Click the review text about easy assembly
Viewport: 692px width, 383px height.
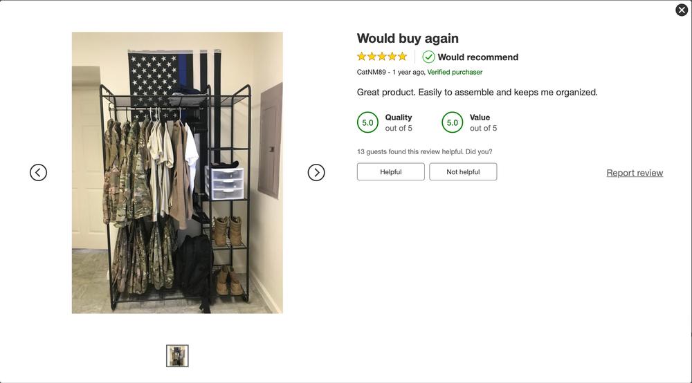[477, 92]
